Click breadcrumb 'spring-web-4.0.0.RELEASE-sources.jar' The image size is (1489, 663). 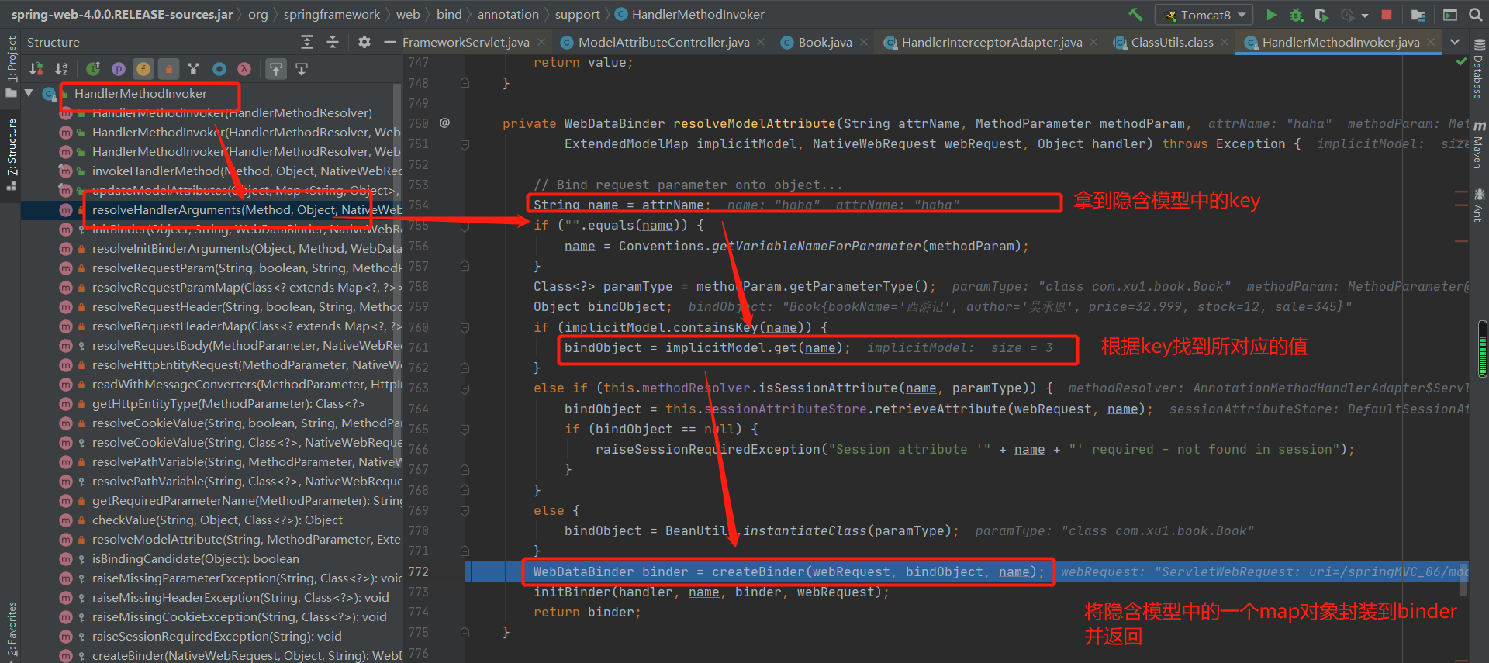[x=122, y=14]
